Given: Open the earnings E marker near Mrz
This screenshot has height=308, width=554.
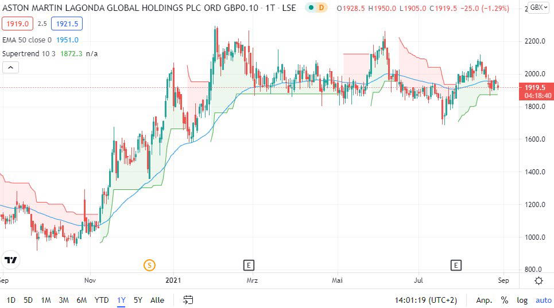Looking at the screenshot, I should 249,265.
